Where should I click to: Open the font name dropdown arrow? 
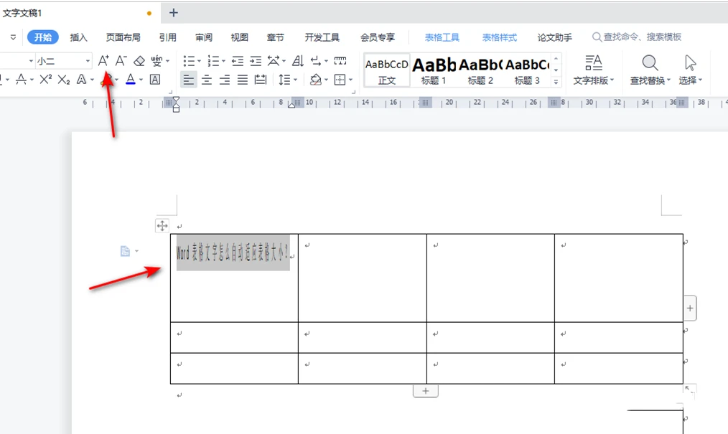click(31, 61)
